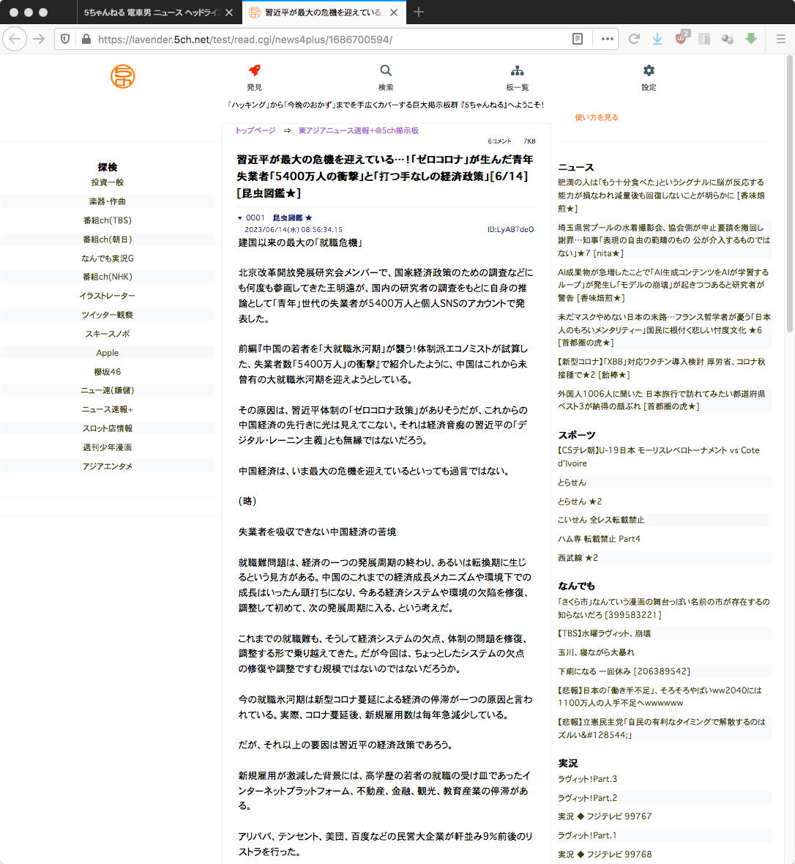Open the ニュー速(嫌儲) board
The width and height of the screenshot is (795, 864).
108,390
